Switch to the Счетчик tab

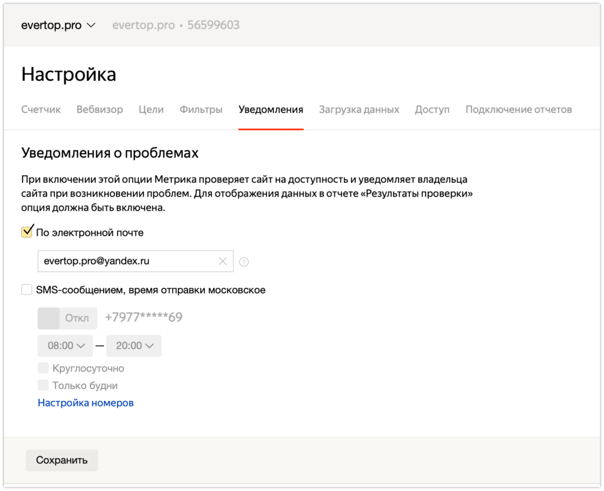[41, 110]
